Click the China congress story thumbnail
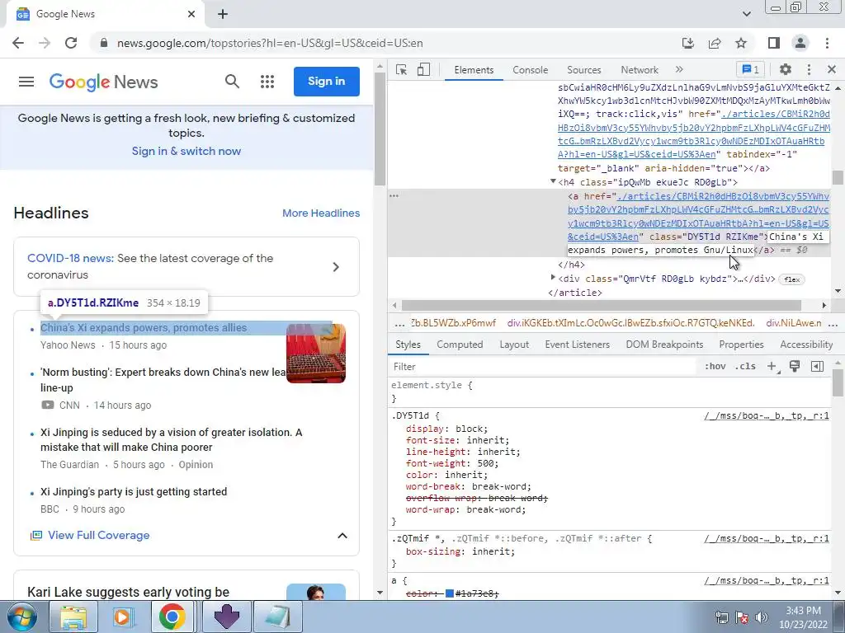845x633 pixels. point(316,353)
